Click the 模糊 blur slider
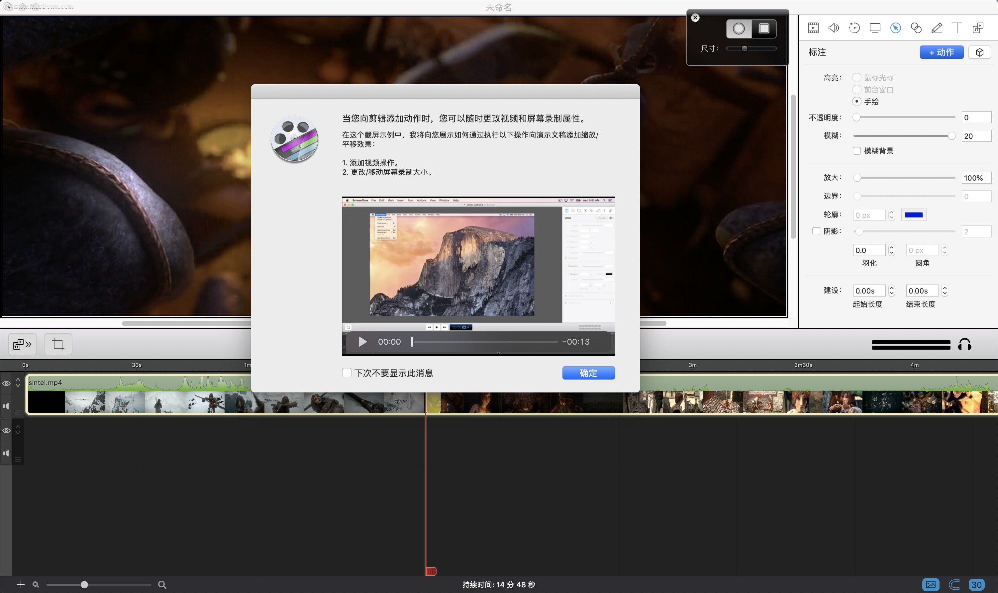Viewport: 998px width, 593px height. pos(904,136)
